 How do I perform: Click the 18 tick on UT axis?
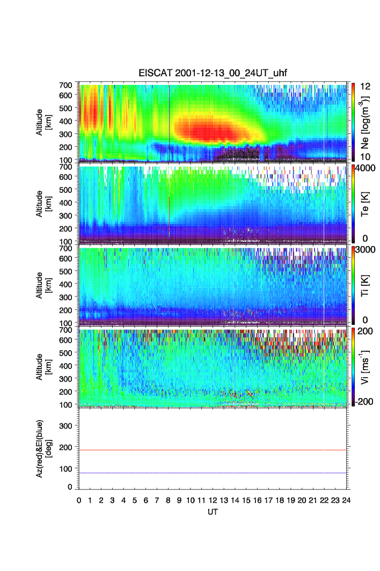pyautogui.click(x=280, y=500)
